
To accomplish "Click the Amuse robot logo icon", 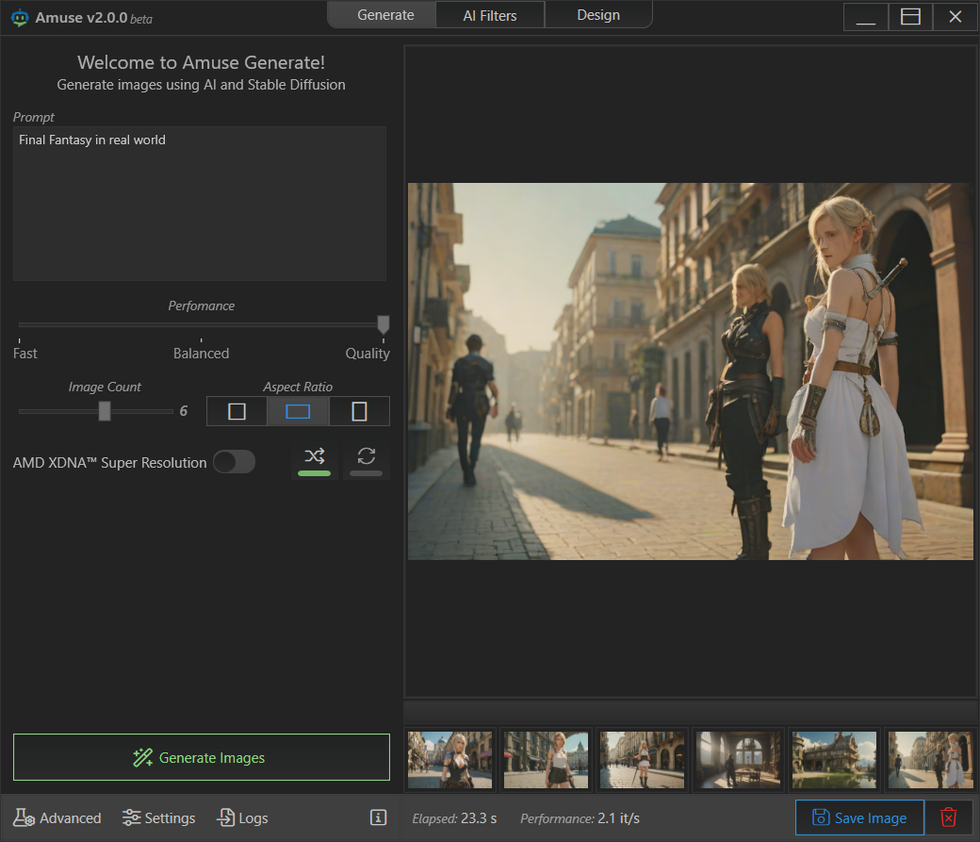I will tap(19, 17).
